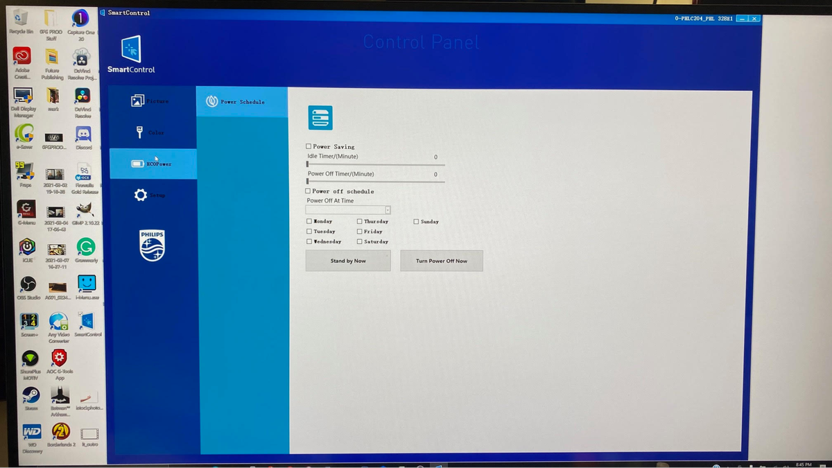832x468 pixels.
Task: Check the Wednesday checkbox
Action: [309, 241]
